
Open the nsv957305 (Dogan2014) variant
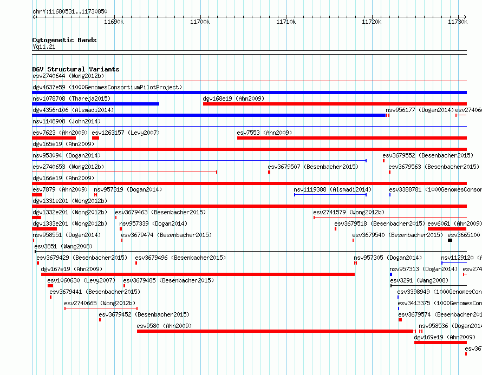(x=388, y=258)
